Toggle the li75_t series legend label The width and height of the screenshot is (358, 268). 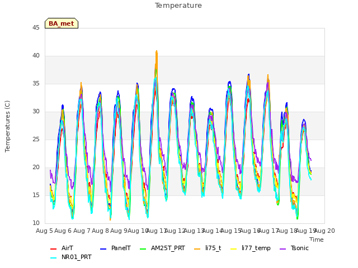click(x=213, y=248)
